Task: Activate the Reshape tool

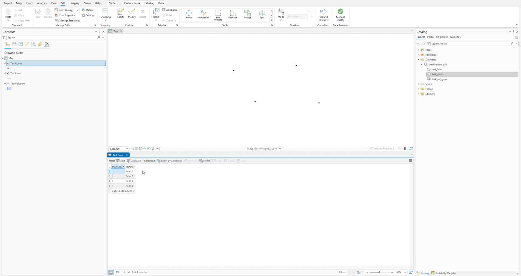Action: [x=232, y=14]
